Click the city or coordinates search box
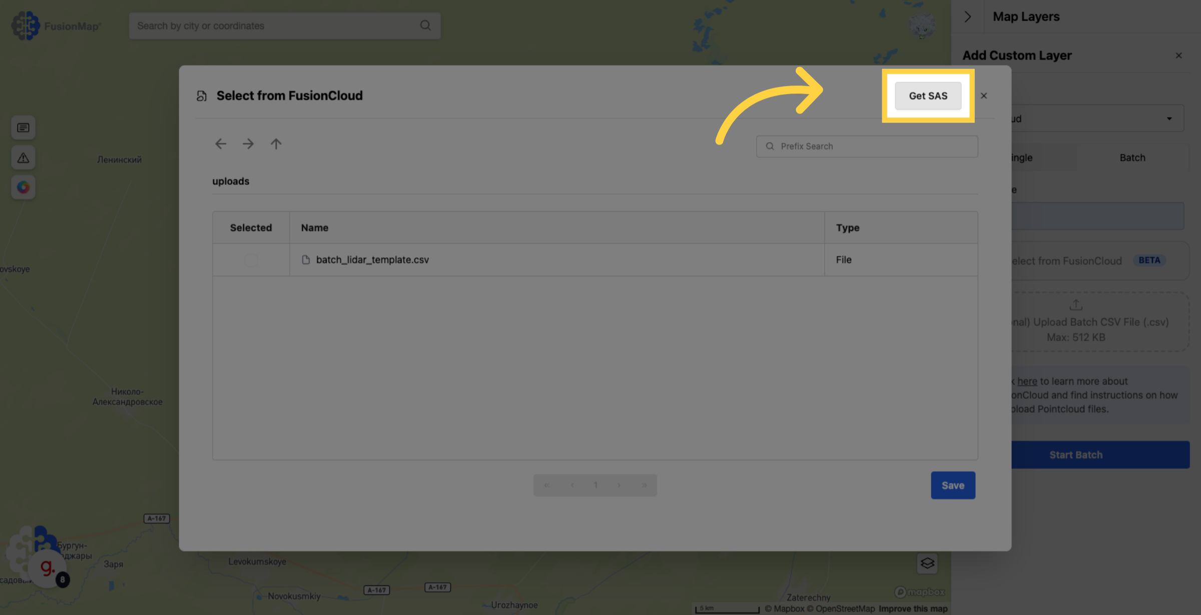Image resolution: width=1201 pixels, height=615 pixels. (x=285, y=26)
